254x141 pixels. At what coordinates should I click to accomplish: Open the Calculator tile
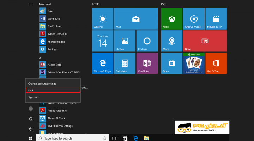[x=125, y=63]
